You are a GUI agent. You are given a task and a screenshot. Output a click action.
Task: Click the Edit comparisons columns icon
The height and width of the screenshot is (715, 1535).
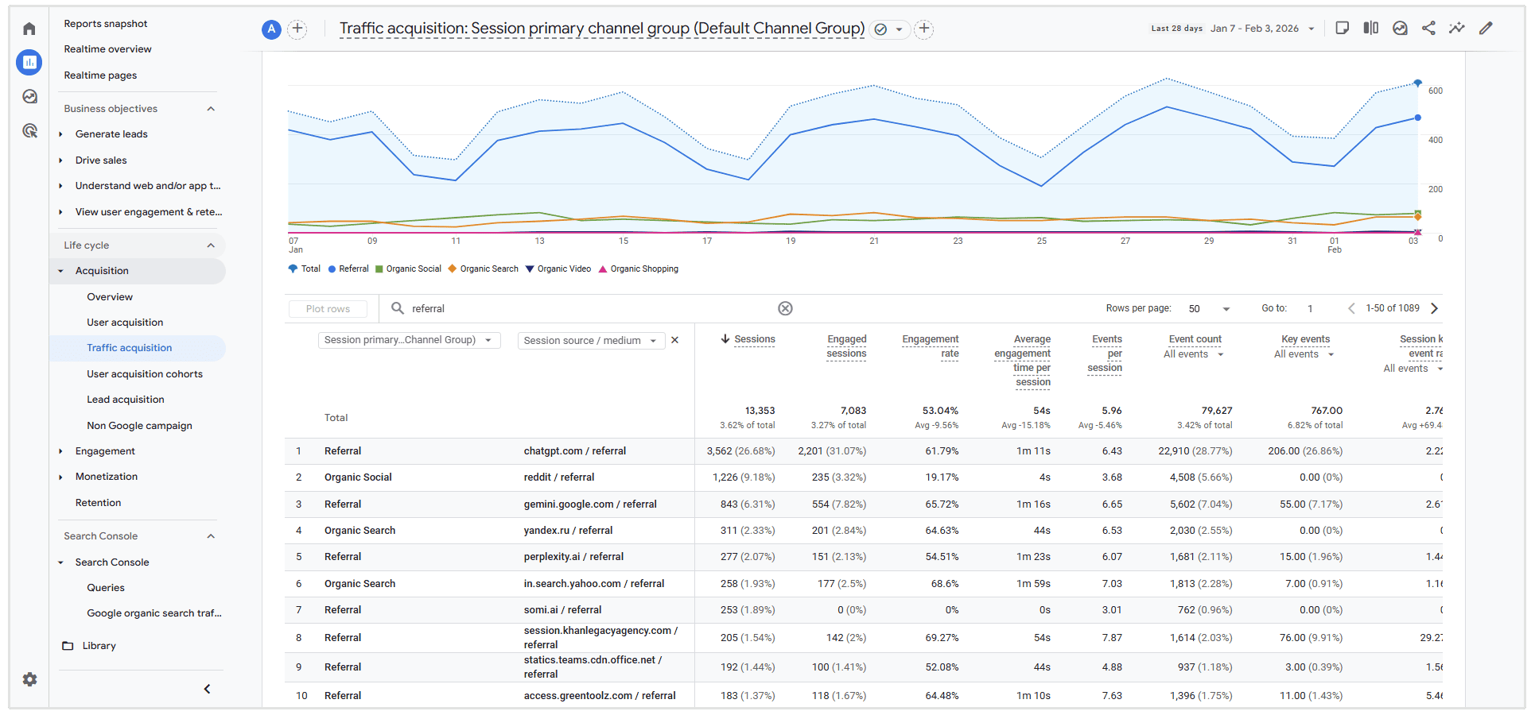[1370, 29]
